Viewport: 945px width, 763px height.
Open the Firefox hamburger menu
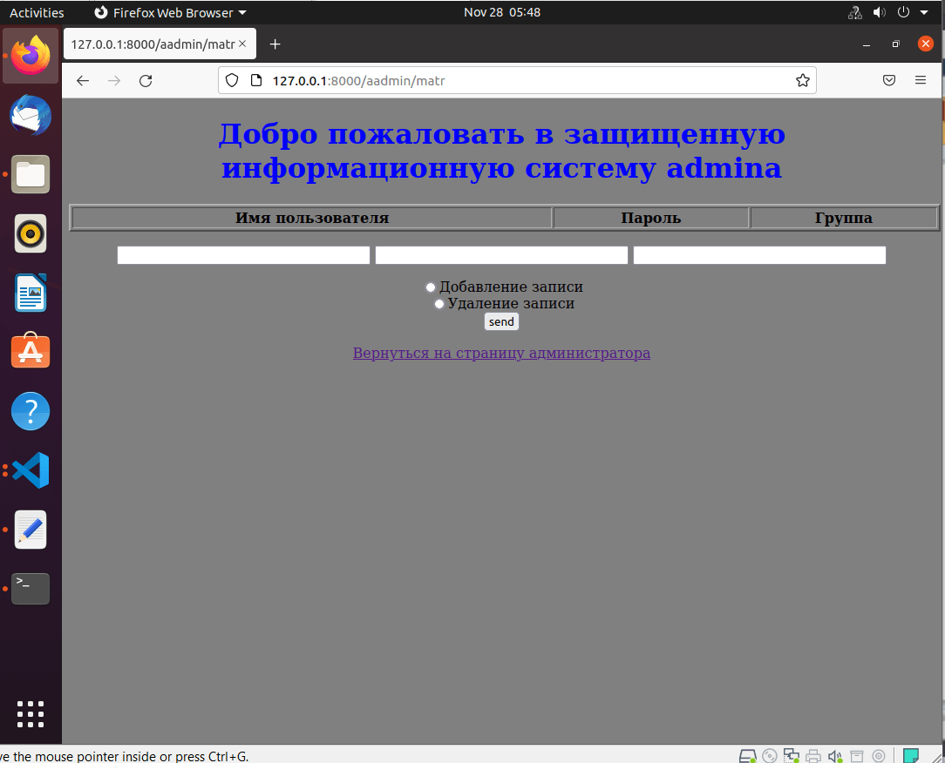click(x=920, y=79)
